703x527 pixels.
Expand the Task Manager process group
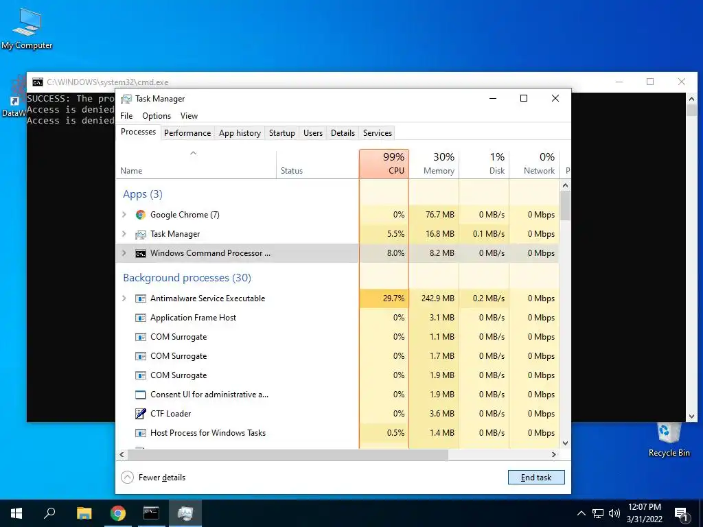click(x=124, y=234)
